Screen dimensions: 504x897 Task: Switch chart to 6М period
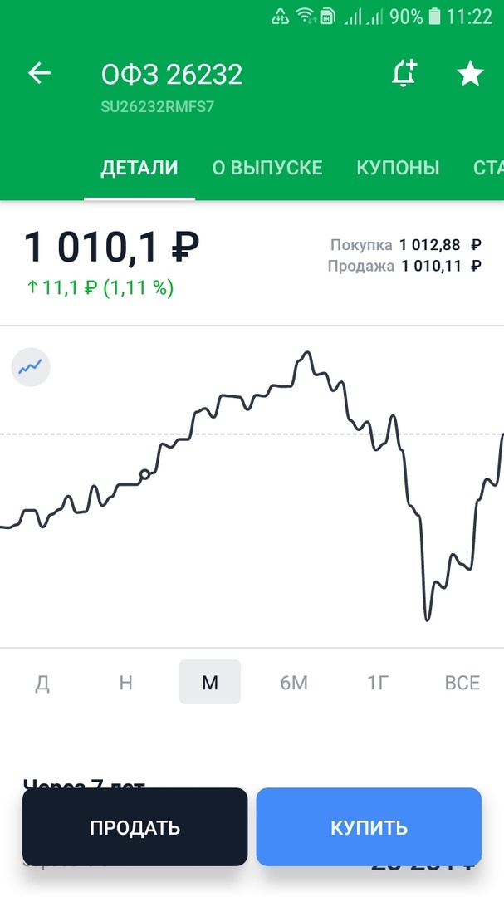294,682
